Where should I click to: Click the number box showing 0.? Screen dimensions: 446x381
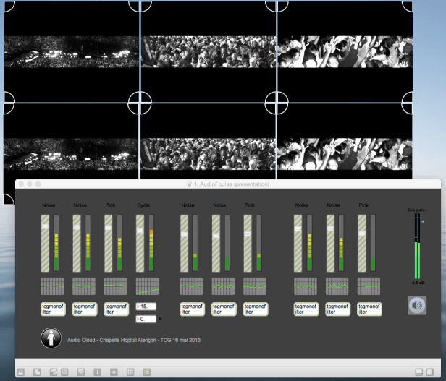(147, 317)
